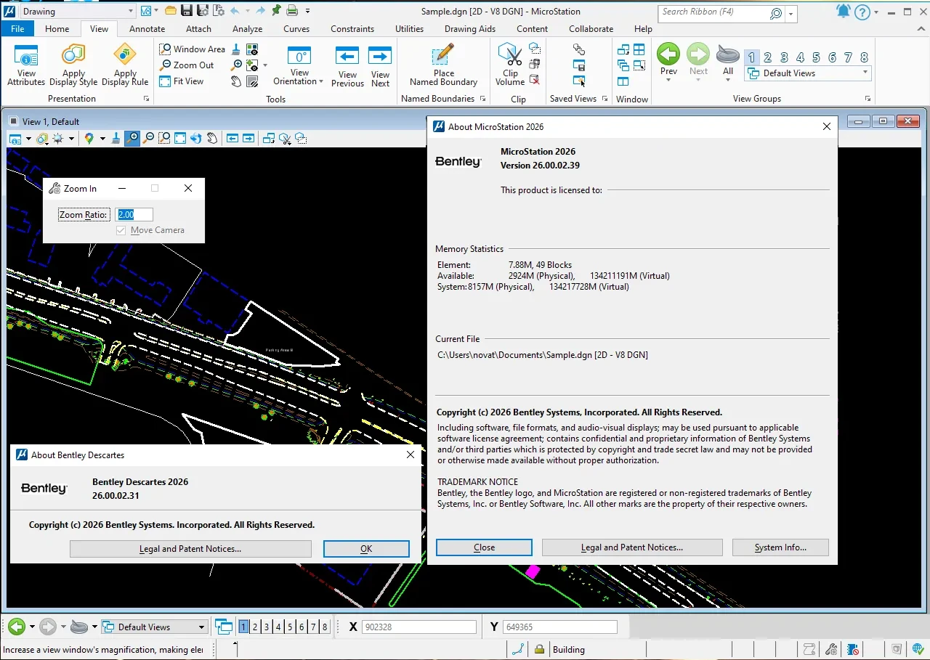This screenshot has height=660, width=930.
Task: Click the Zoom Ratio input field
Action: [134, 214]
